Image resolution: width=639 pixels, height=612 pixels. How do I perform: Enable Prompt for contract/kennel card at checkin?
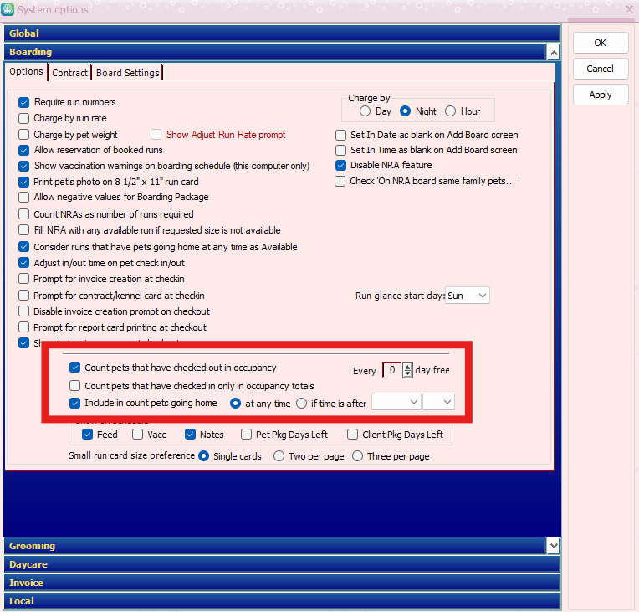pyautogui.click(x=24, y=296)
